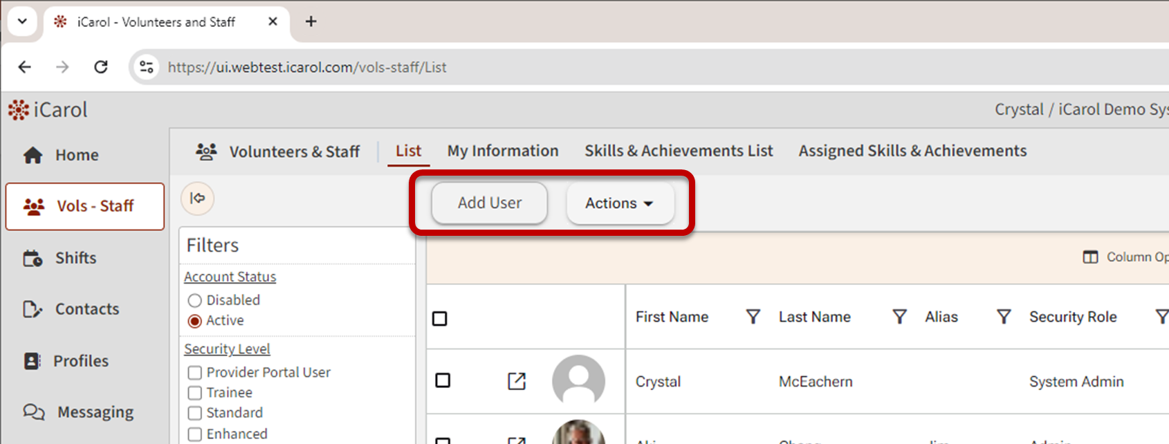Check the Provider Portal User checkbox

tap(195, 373)
